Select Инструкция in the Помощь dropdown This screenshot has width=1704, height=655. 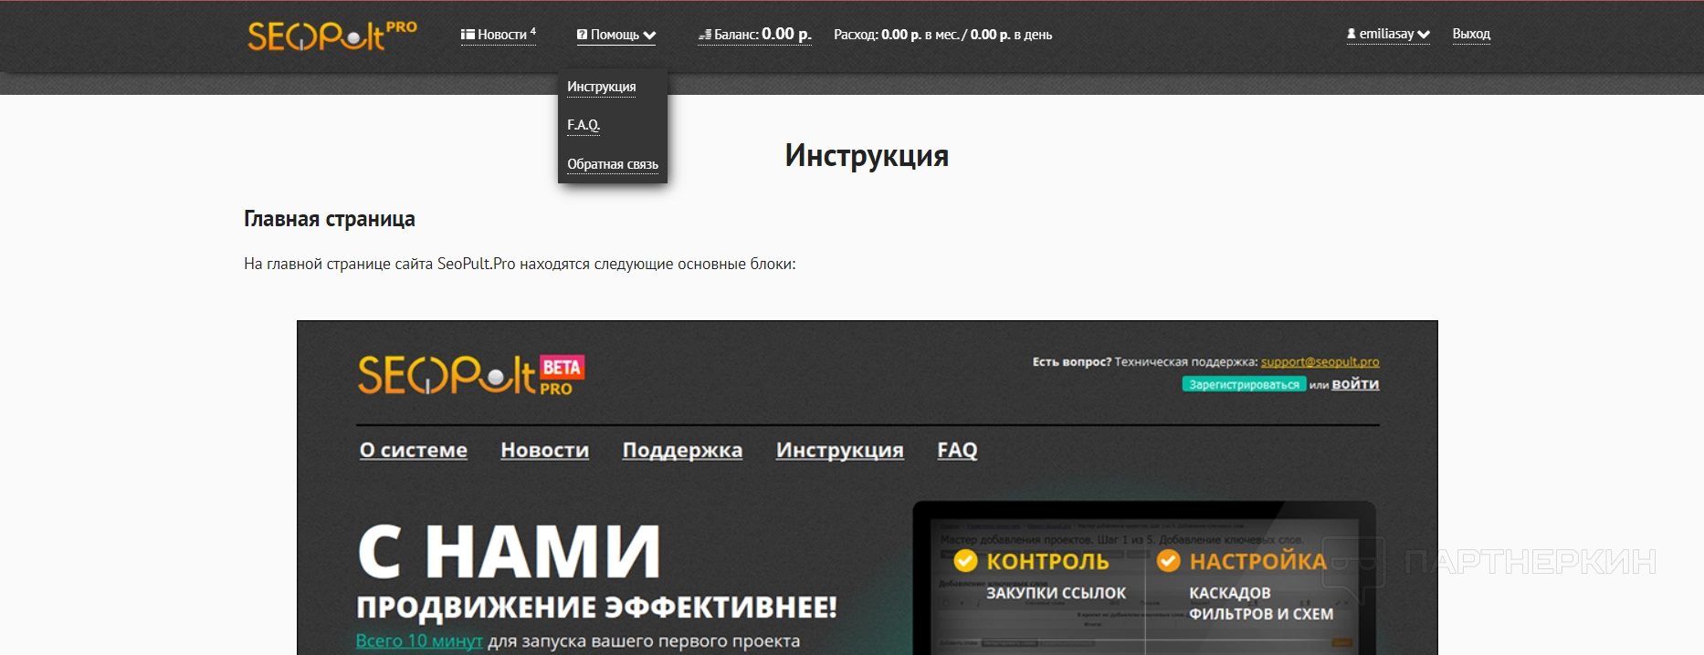click(601, 87)
